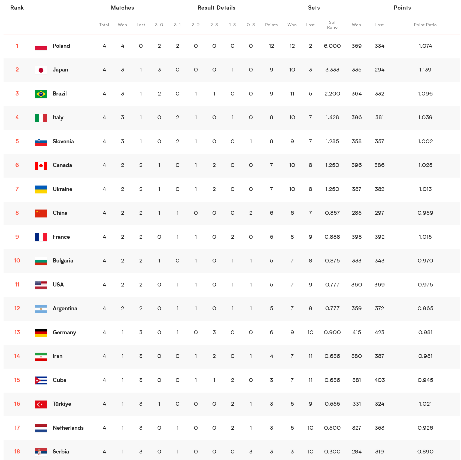Open the Italy team link

pyautogui.click(x=58, y=118)
